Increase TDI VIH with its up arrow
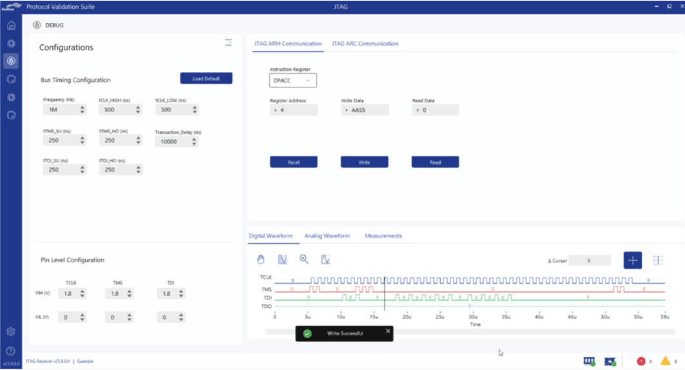Screen dimensions: 685x370 coord(181,291)
